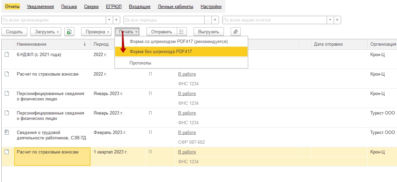Choose Протоколы from the print menu
This screenshot has width=397, height=182.
point(140,63)
